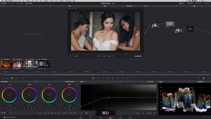The height and width of the screenshot is (119, 211).
Task: Open the Workspace menu
Action: [68, 1]
